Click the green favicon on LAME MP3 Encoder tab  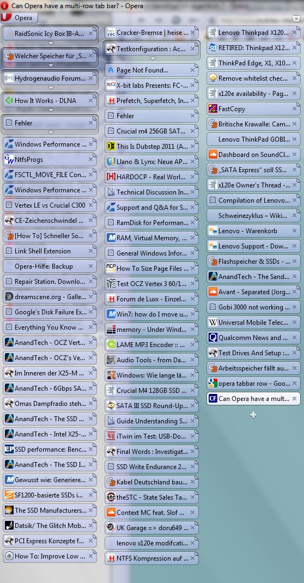coord(111,345)
